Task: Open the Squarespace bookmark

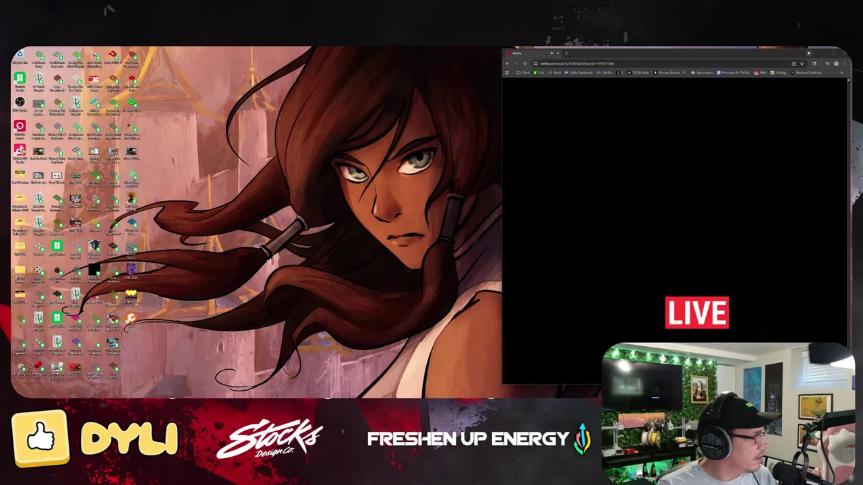Action: tap(703, 73)
